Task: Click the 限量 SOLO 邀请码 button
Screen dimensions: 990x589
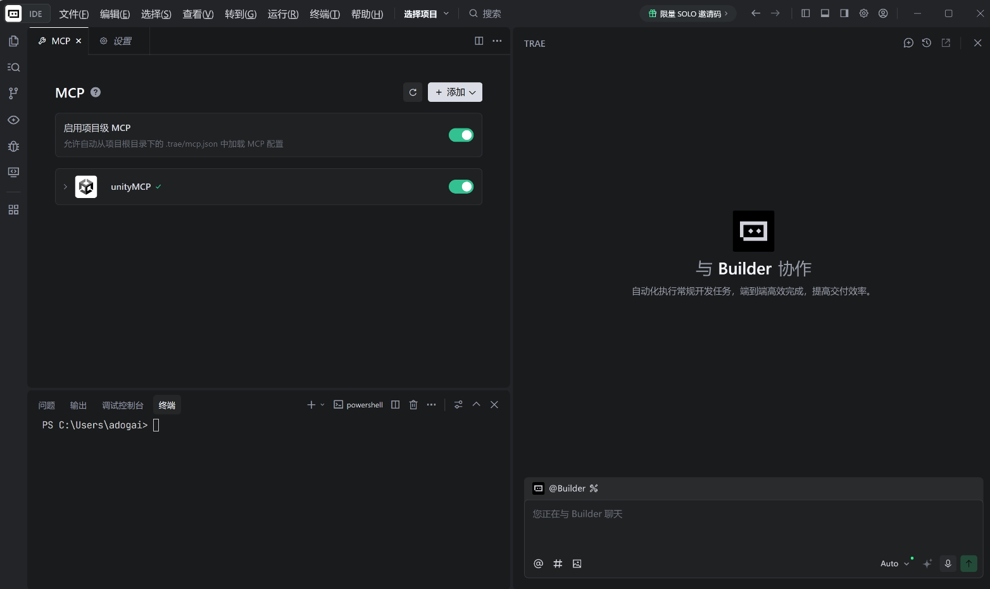Action: [688, 13]
